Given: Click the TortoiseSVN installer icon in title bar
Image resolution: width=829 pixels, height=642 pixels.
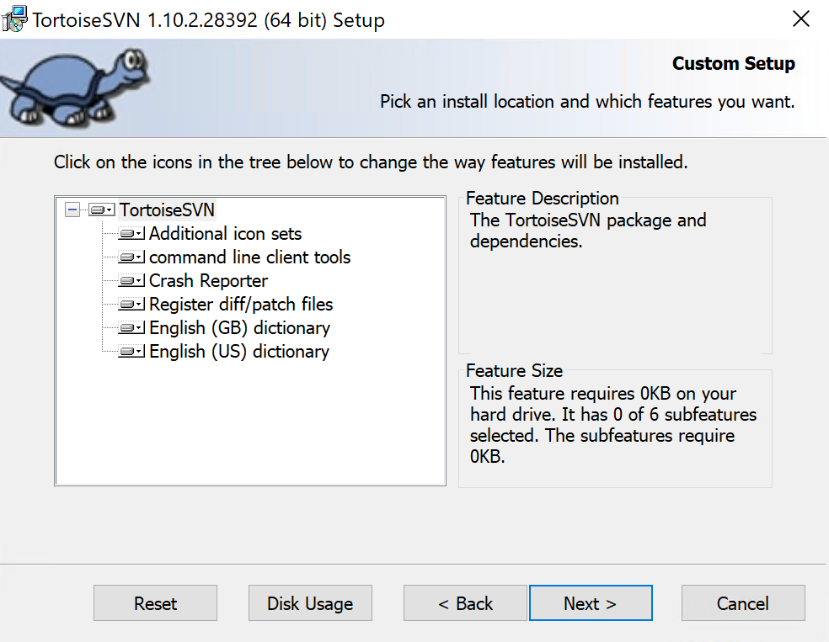Looking at the screenshot, I should 15,20.
